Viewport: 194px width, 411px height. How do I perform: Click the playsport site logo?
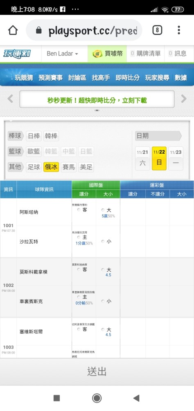(x=17, y=54)
